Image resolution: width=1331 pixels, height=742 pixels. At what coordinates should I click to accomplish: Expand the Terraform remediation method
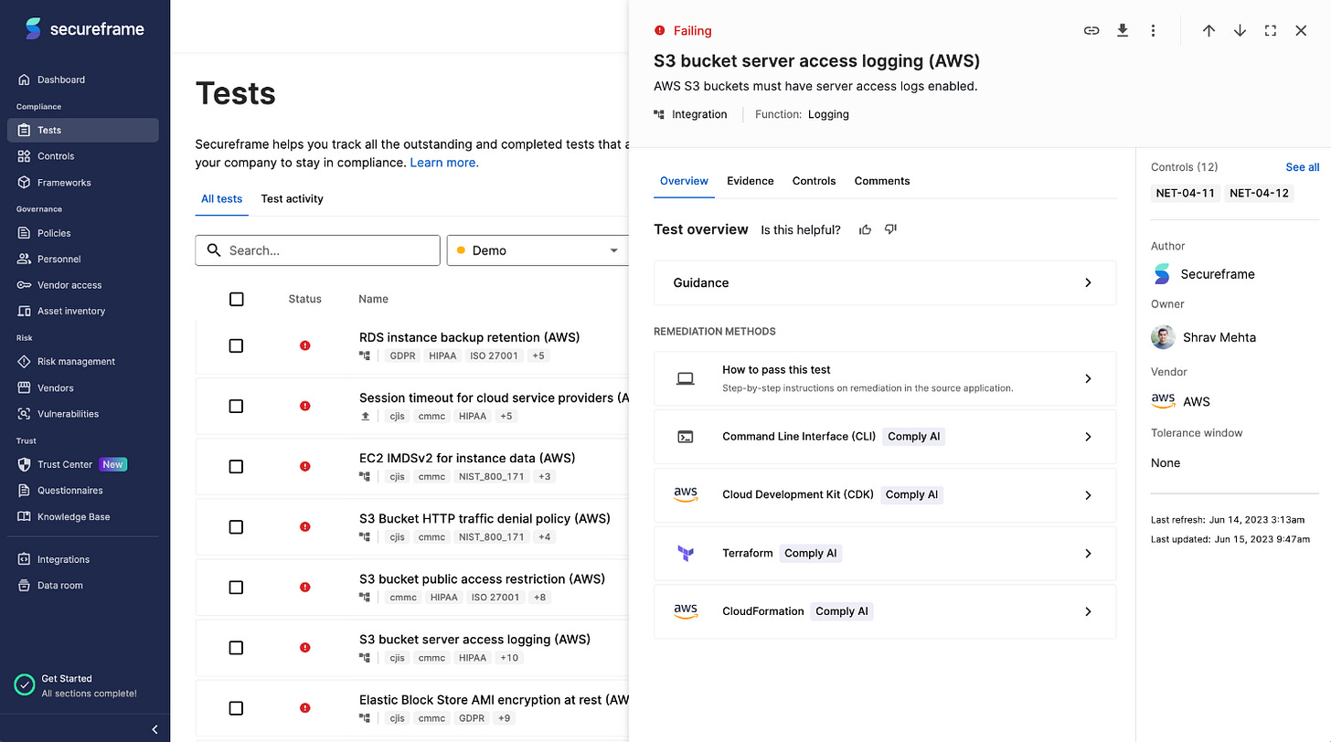tap(885, 553)
